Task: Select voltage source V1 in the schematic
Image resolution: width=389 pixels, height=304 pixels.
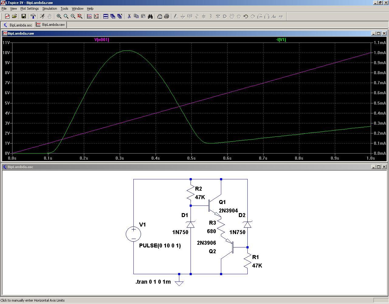Action: [133, 234]
